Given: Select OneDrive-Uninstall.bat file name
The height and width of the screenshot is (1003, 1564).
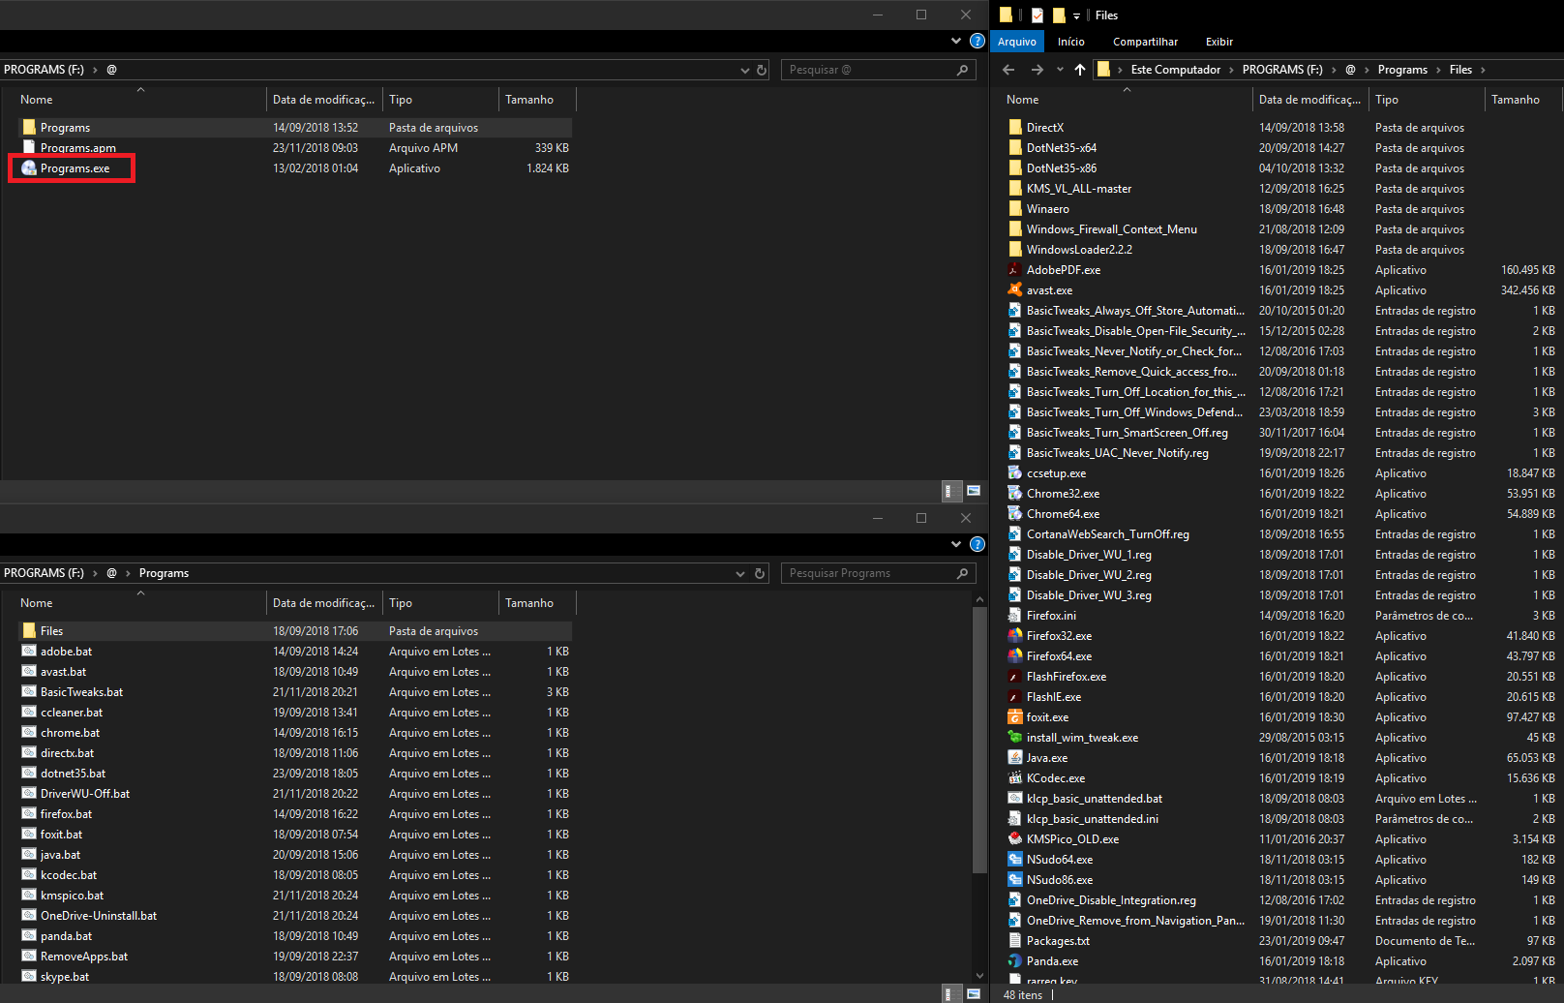Looking at the screenshot, I should tap(99, 916).
